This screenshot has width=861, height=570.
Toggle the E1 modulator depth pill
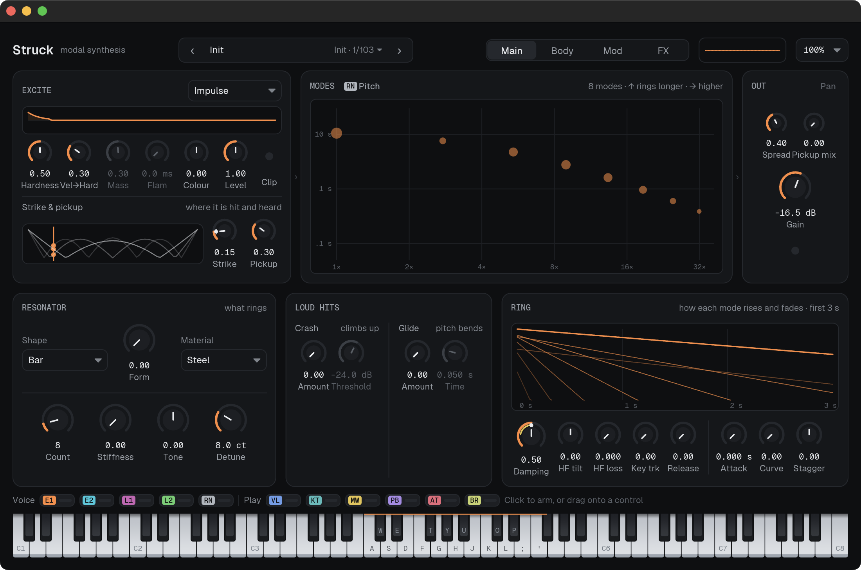point(65,500)
